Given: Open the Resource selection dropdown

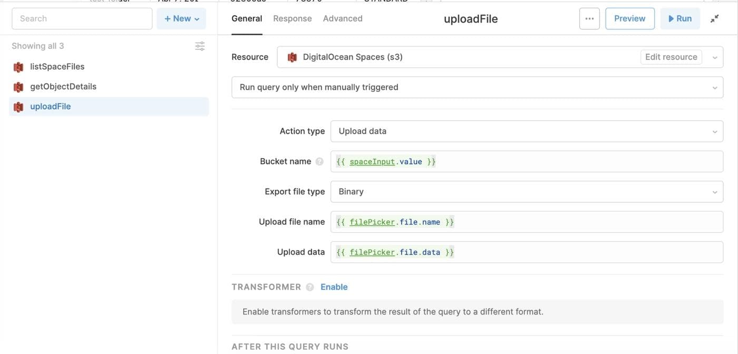Looking at the screenshot, I should [x=714, y=57].
